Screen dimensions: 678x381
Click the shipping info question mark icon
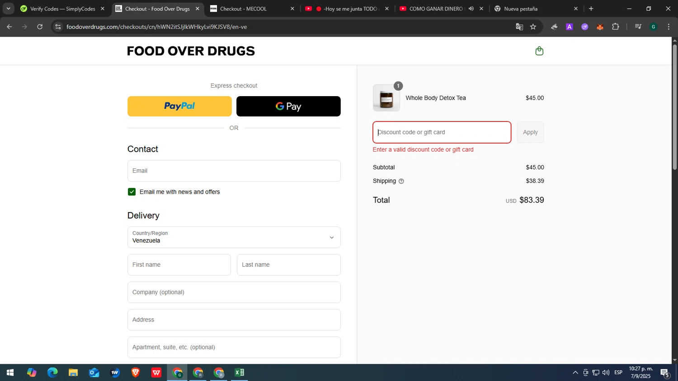[401, 181]
